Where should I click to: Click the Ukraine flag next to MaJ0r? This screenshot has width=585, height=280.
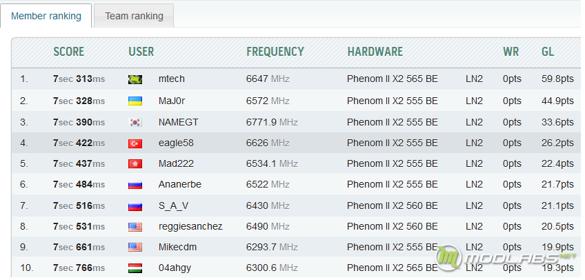coord(135,101)
